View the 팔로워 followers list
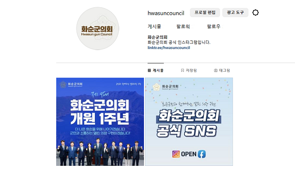This screenshot has height=182, width=295. [x=183, y=27]
